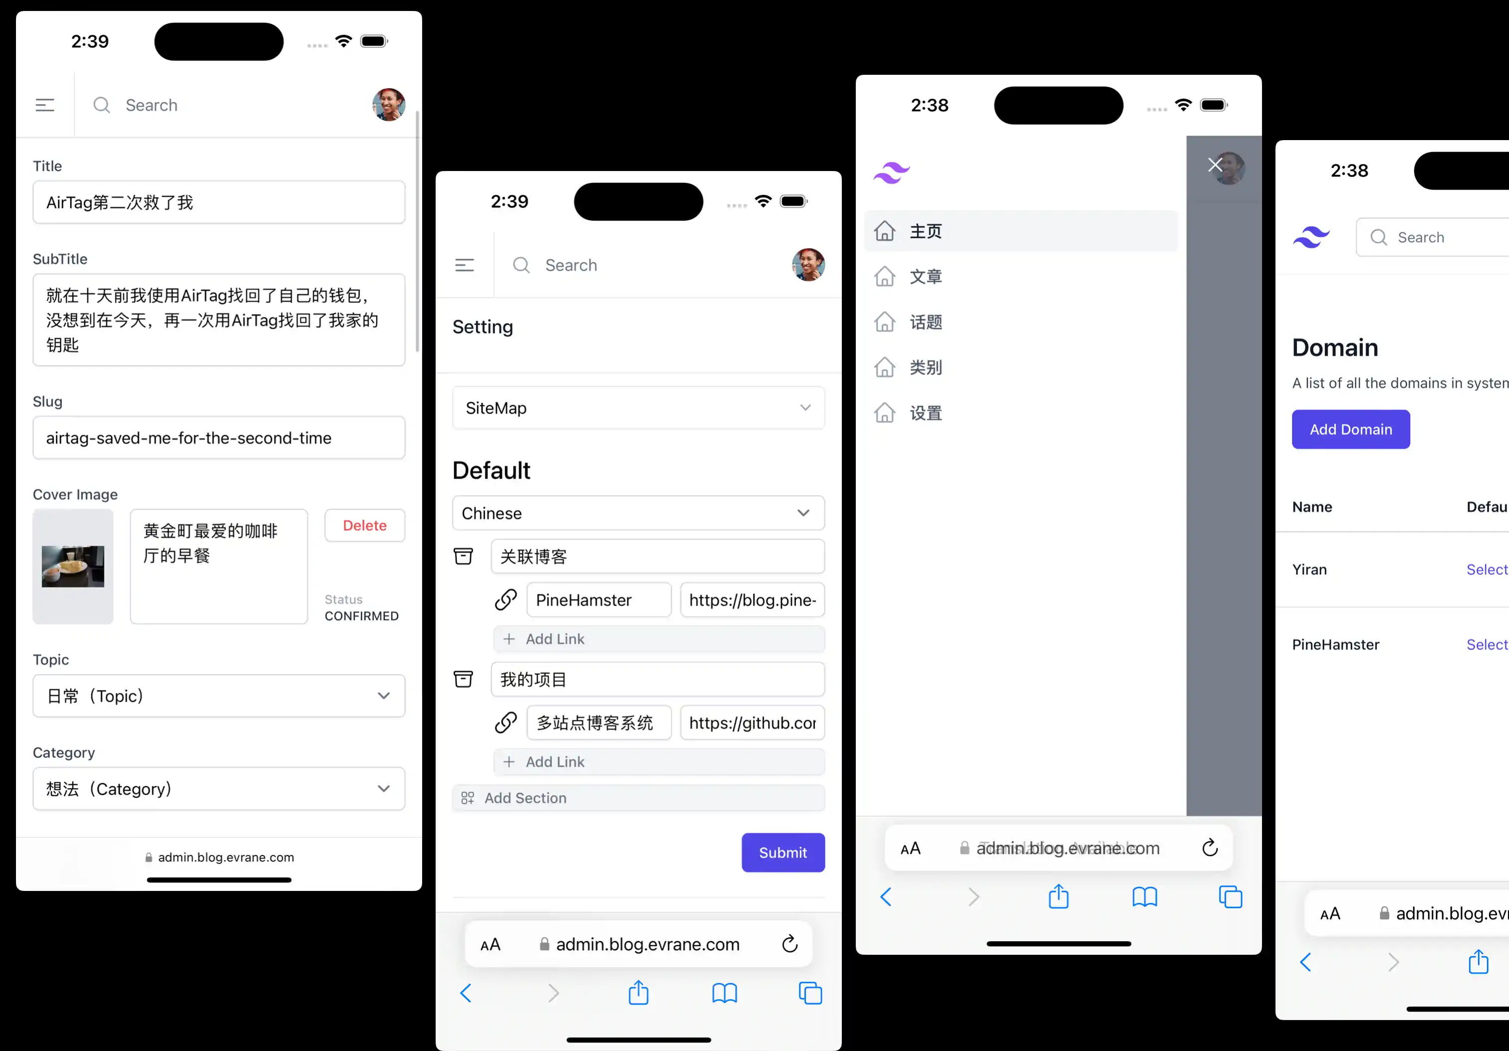Image resolution: width=1509 pixels, height=1051 pixels.
Task: Expand the Topic 日常 dropdown
Action: [x=218, y=695]
